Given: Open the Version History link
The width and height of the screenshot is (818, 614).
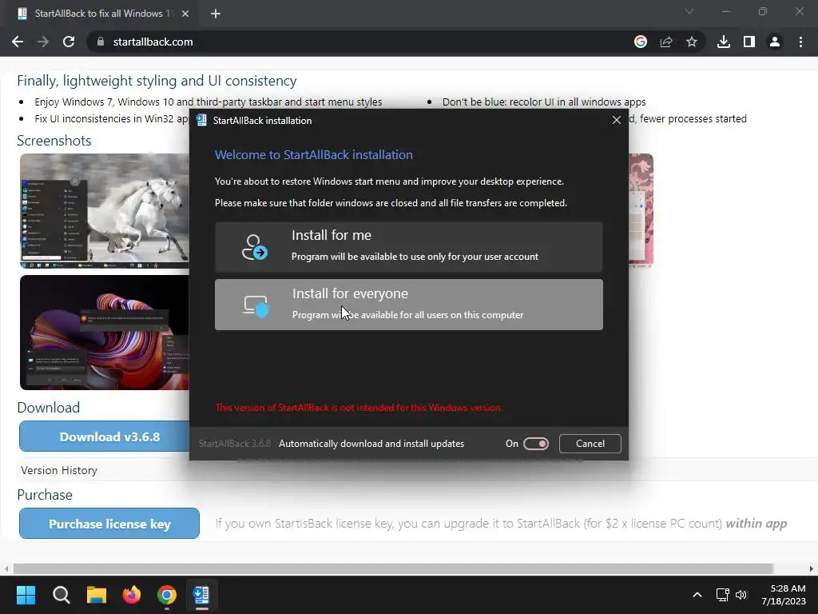Looking at the screenshot, I should [59, 470].
